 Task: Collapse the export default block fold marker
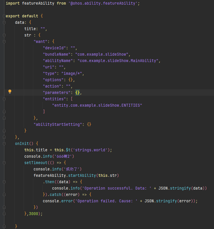coord(4,16)
